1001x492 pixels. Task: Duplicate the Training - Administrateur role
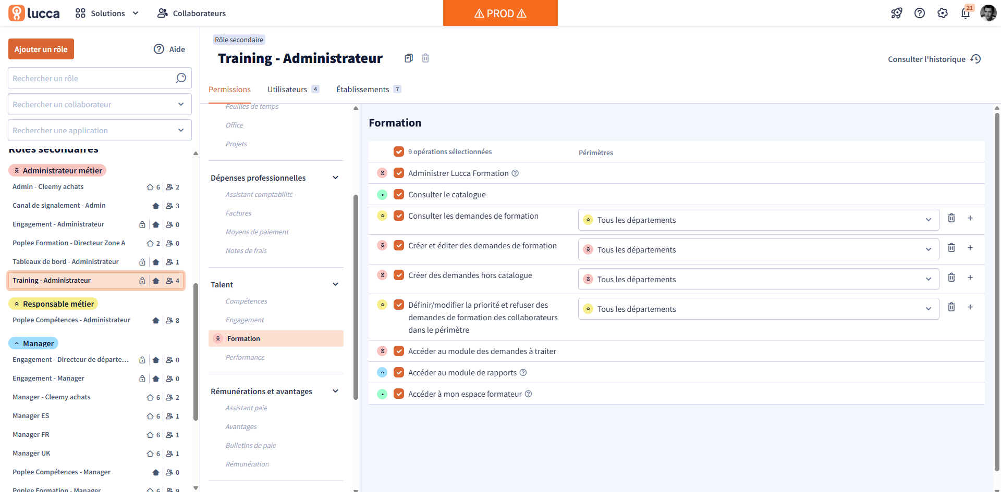(409, 58)
